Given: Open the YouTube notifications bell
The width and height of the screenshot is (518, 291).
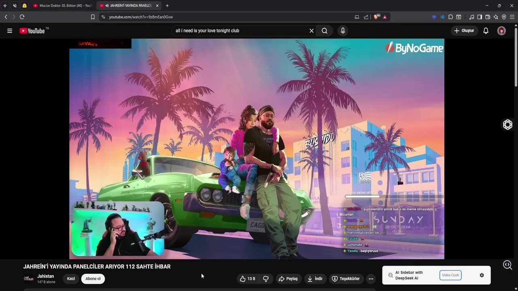Looking at the screenshot, I should click(x=486, y=31).
